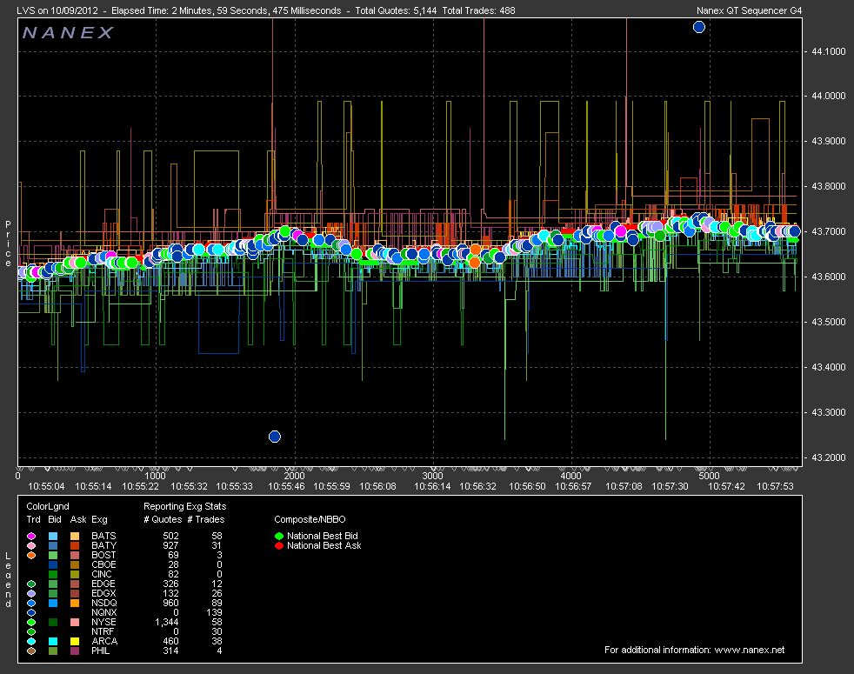This screenshot has height=674, width=854.
Task: Click the 44.0000 price axis label
Action: click(827, 96)
